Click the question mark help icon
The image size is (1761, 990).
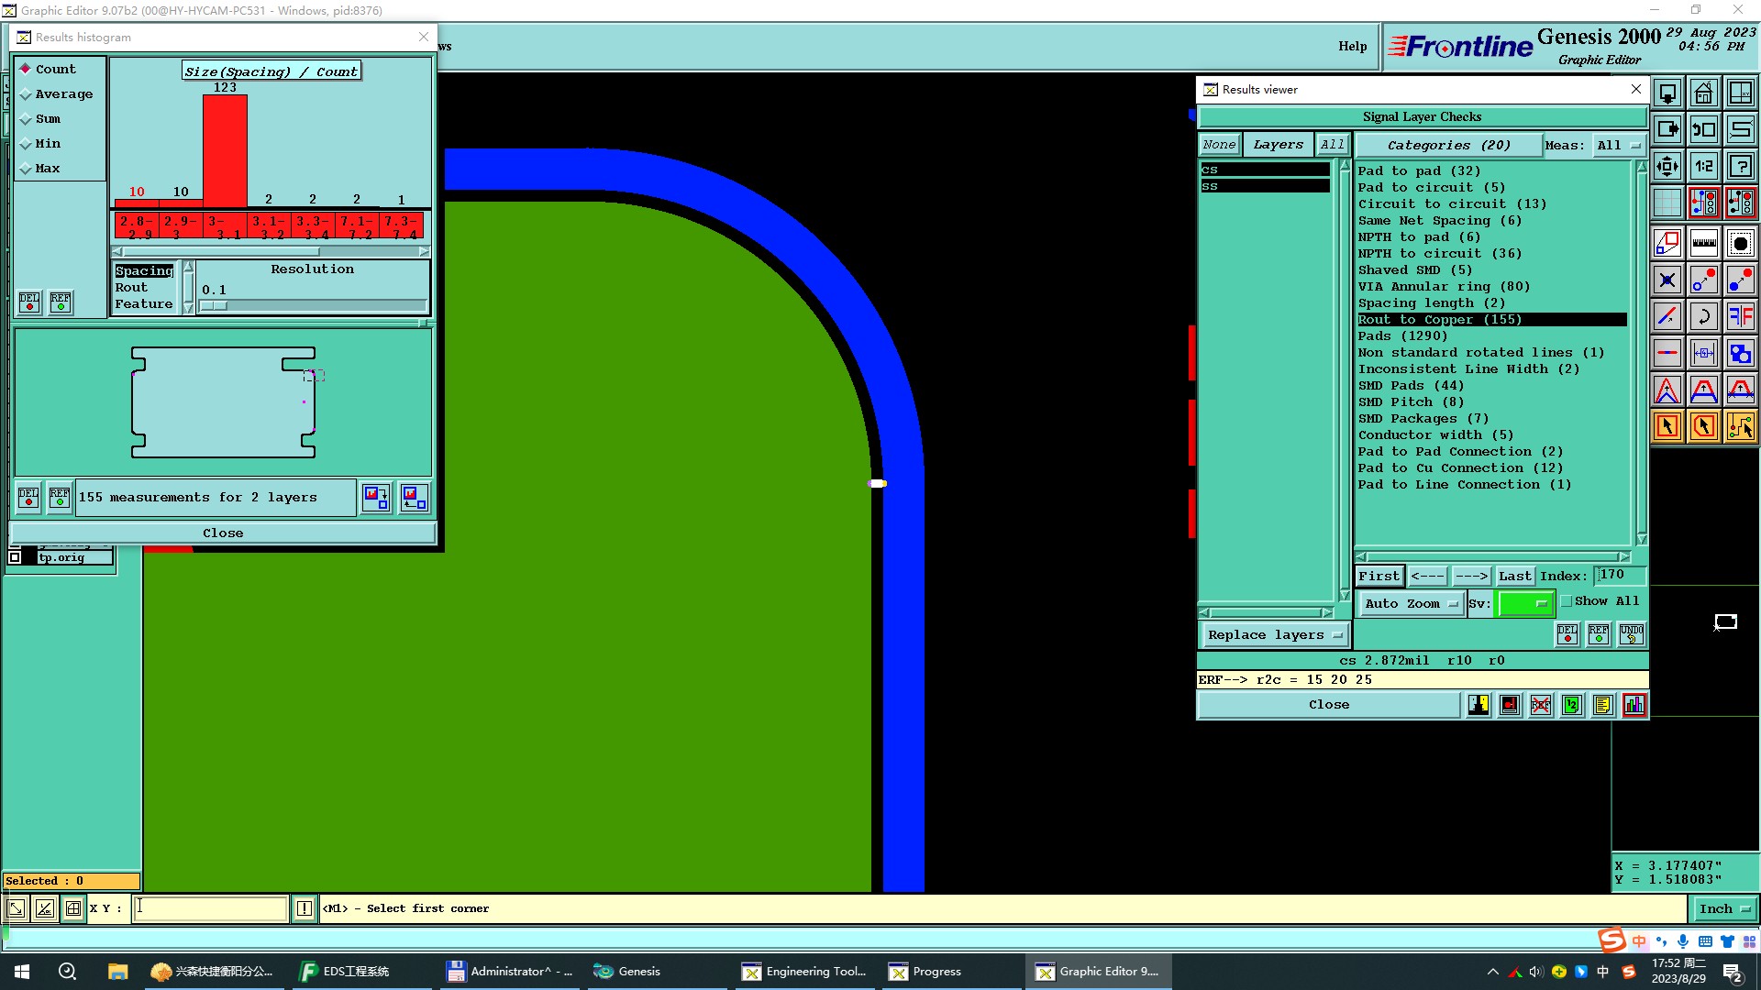click(x=1740, y=167)
